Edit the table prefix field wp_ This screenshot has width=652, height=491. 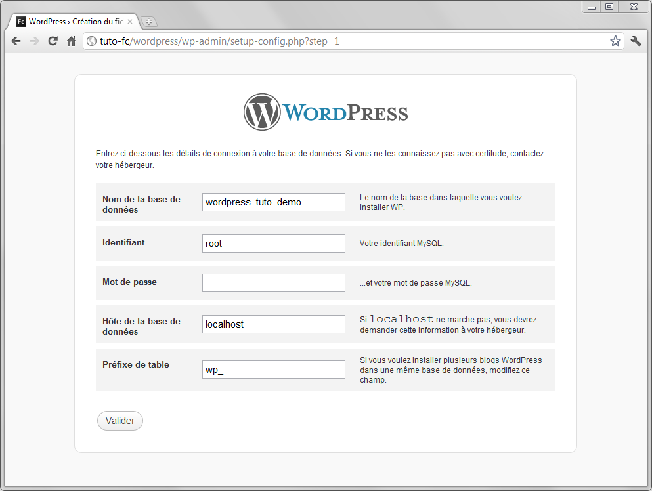(274, 370)
